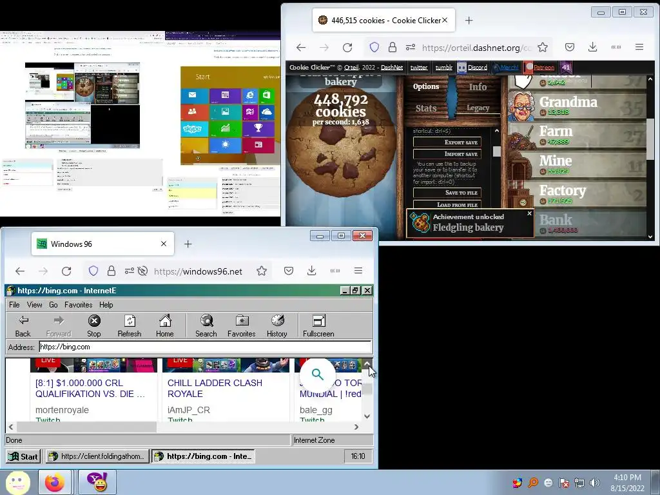Click InternetE address field
Screen dimensions: 660x495
(x=206, y=347)
